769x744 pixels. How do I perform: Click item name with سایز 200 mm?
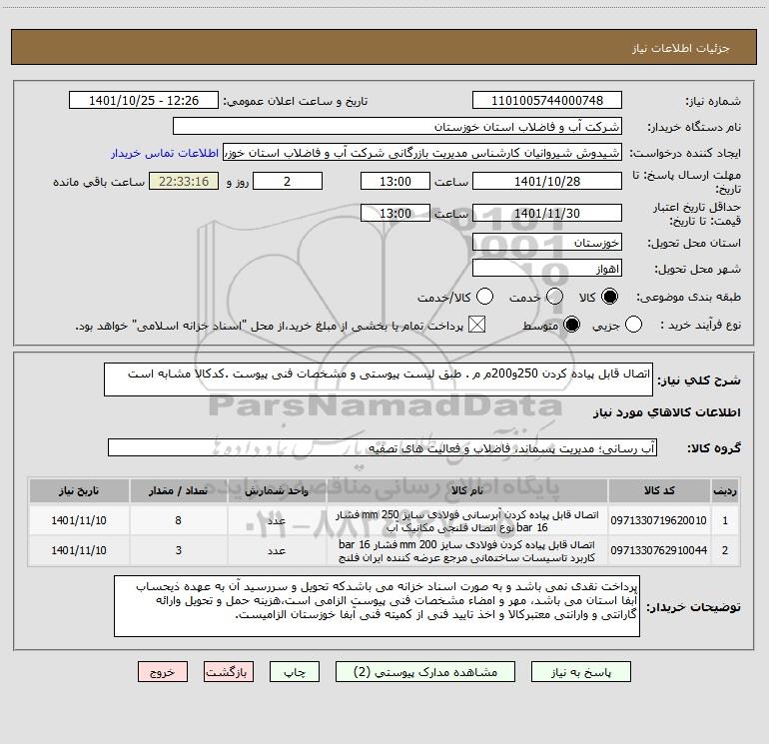[467, 551]
